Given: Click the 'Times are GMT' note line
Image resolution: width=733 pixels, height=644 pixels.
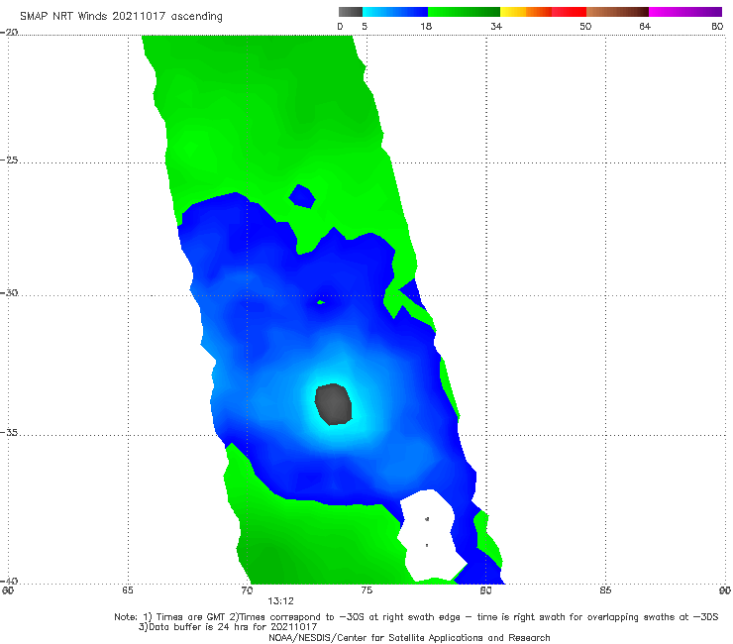Looking at the screenshot, I should coord(416,617).
